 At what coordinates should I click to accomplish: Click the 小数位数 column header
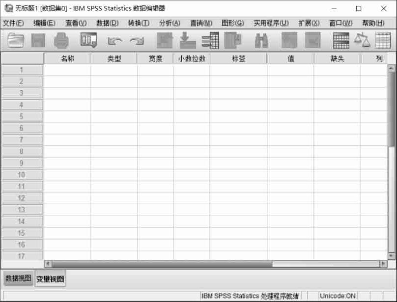click(x=192, y=58)
